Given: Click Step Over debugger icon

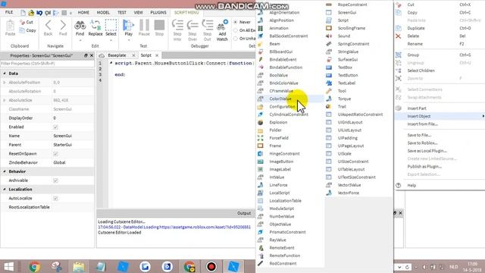Looking at the screenshot, I should 192,30.
